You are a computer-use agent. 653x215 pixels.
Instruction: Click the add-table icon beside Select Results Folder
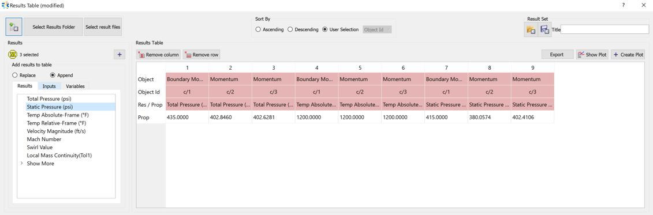(x=14, y=28)
